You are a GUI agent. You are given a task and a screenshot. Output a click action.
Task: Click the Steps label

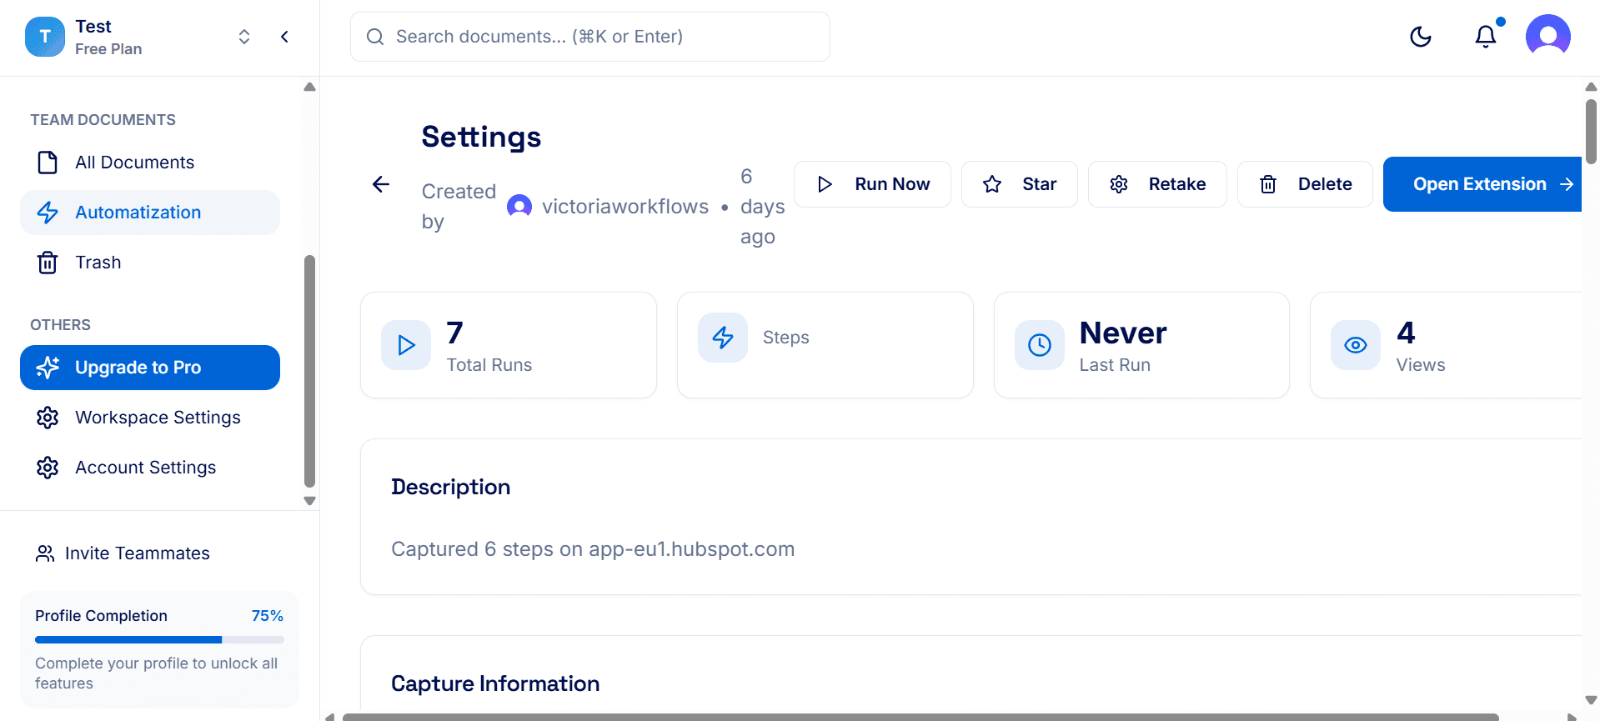coord(786,338)
